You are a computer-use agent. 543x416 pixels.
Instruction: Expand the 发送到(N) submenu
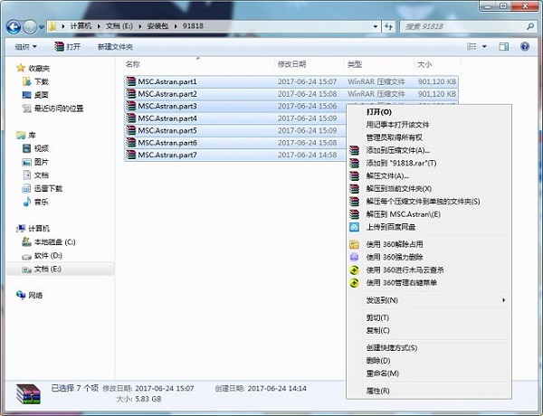[429, 300]
